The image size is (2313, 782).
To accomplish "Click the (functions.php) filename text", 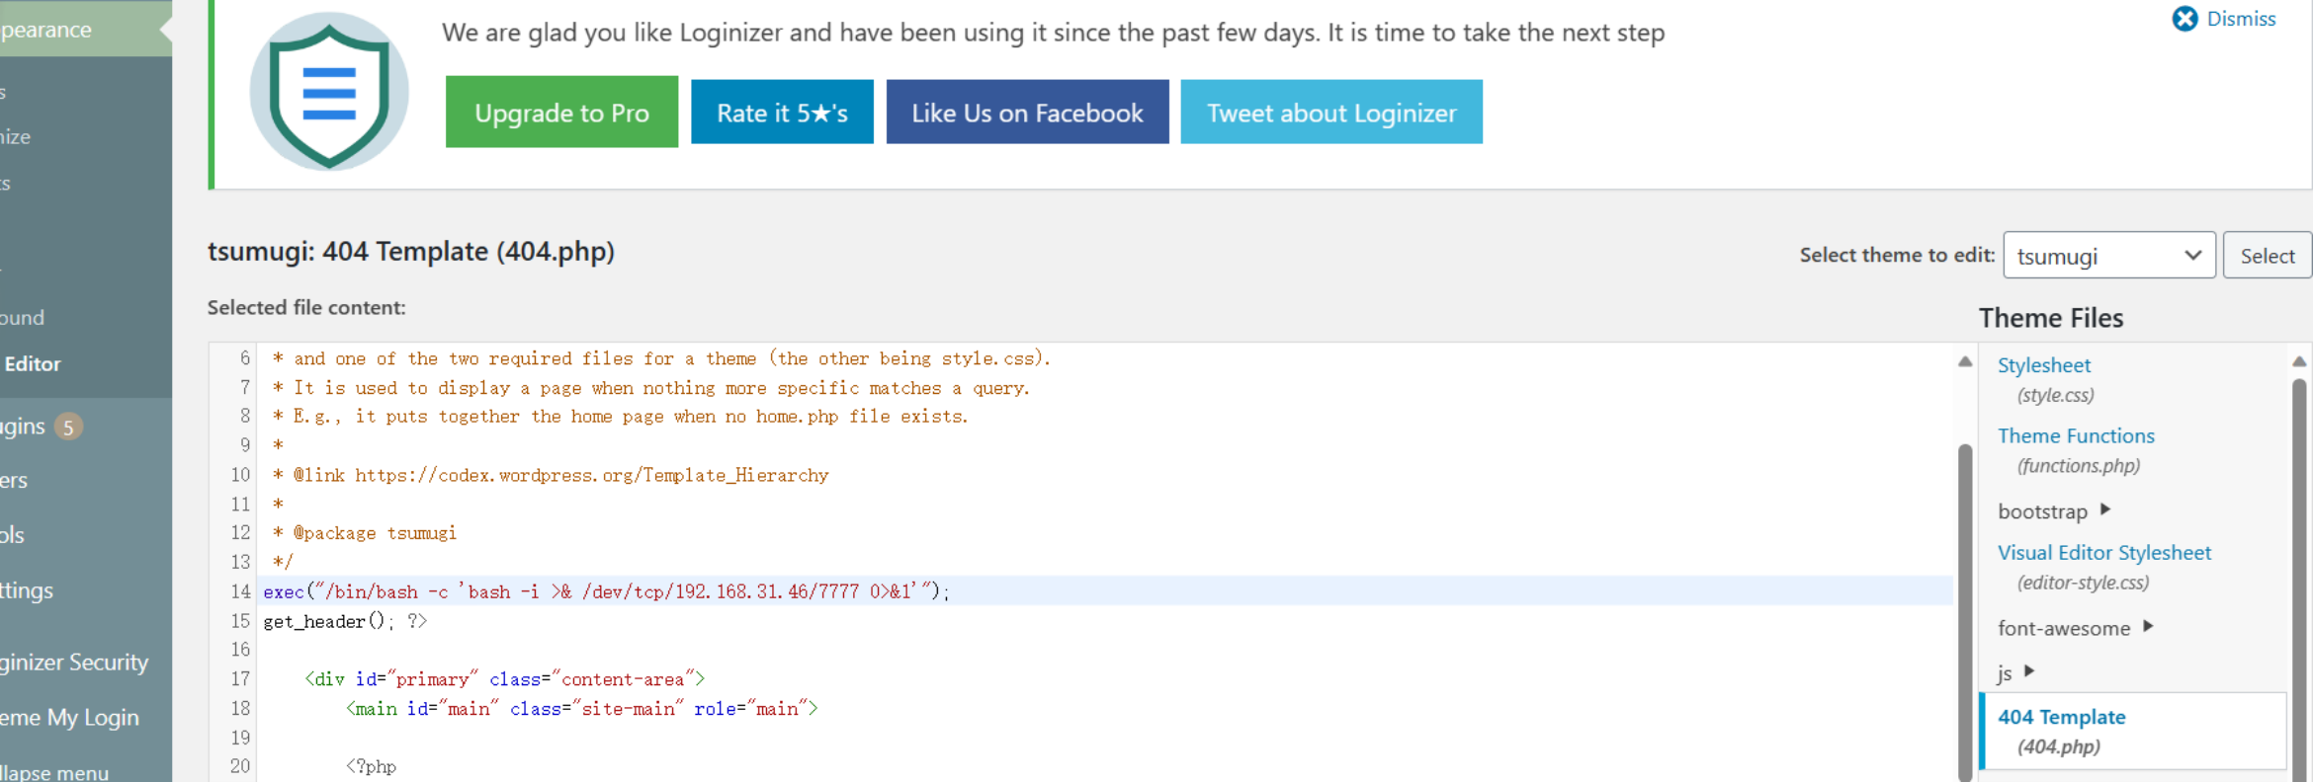I will click(x=2079, y=466).
